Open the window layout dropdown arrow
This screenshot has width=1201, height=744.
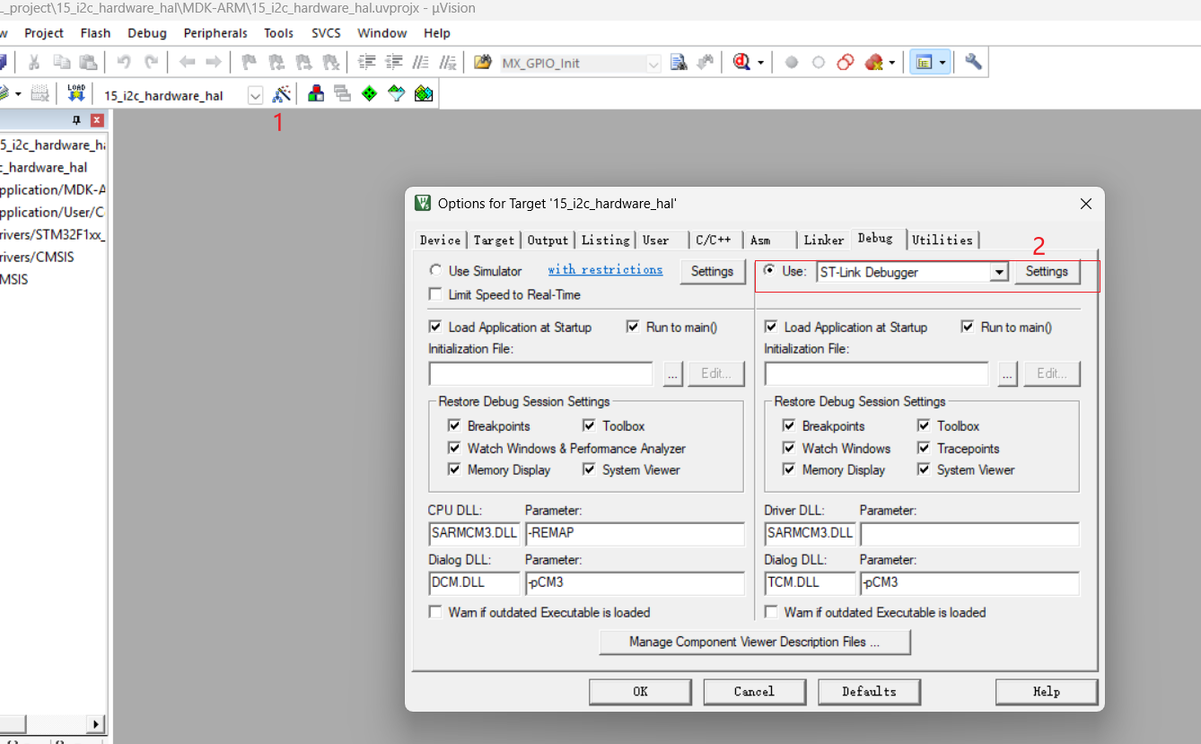(x=942, y=63)
